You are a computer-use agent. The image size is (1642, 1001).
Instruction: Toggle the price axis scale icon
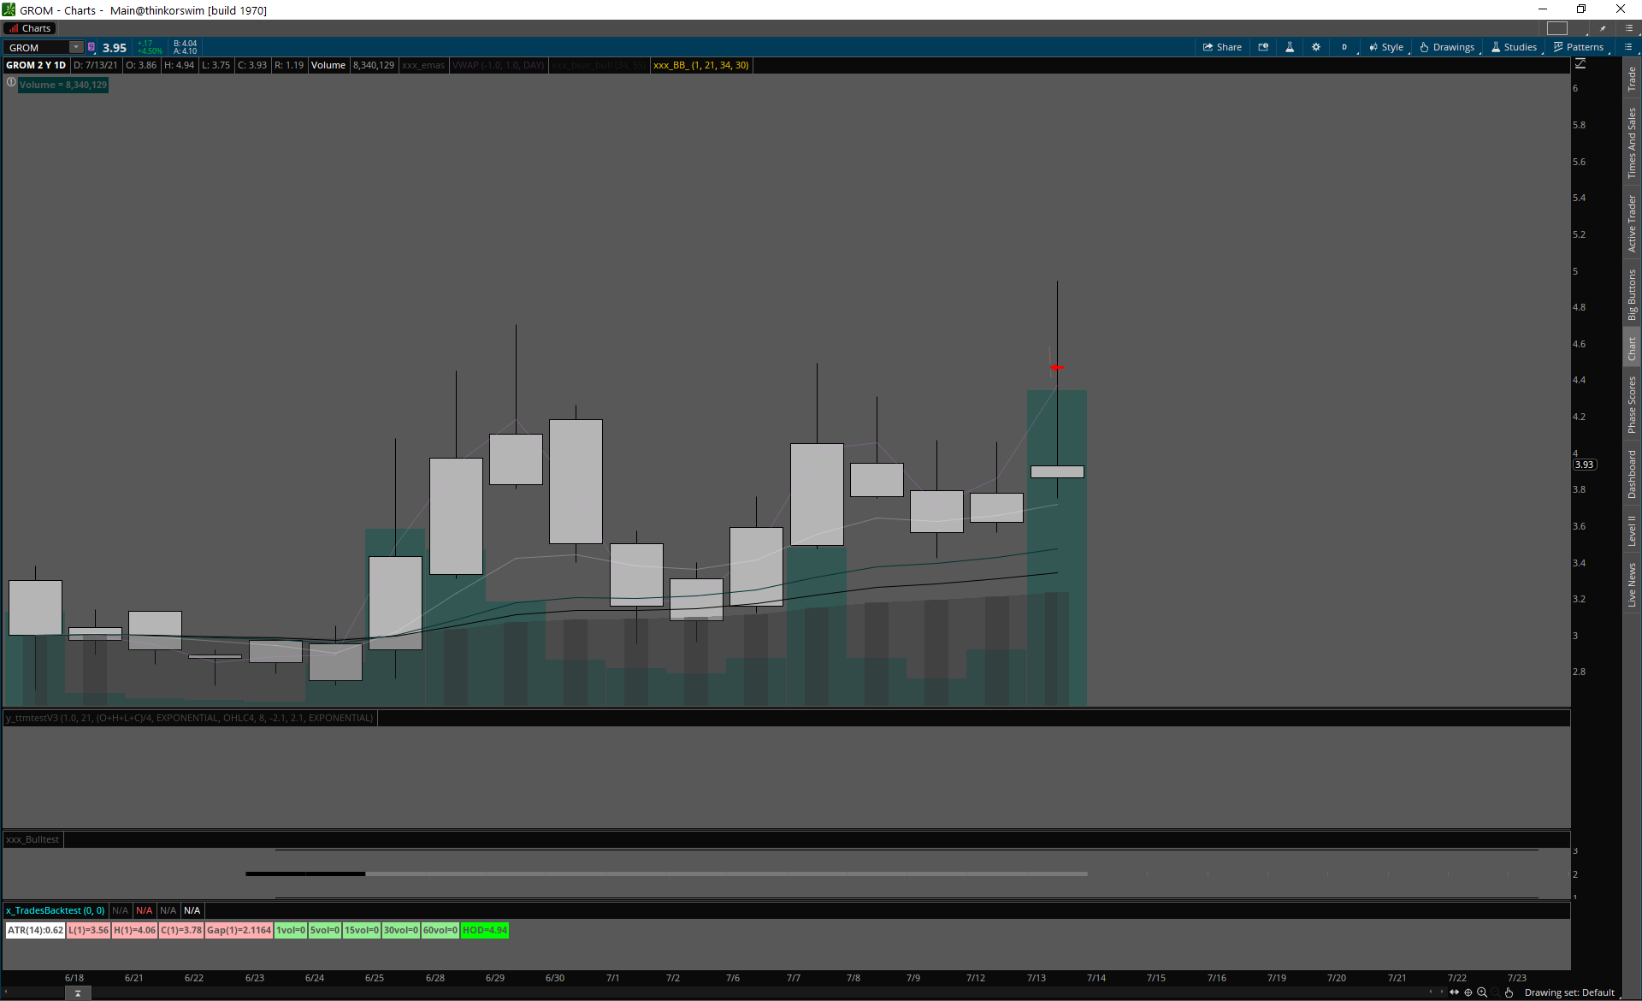pyautogui.click(x=1580, y=64)
